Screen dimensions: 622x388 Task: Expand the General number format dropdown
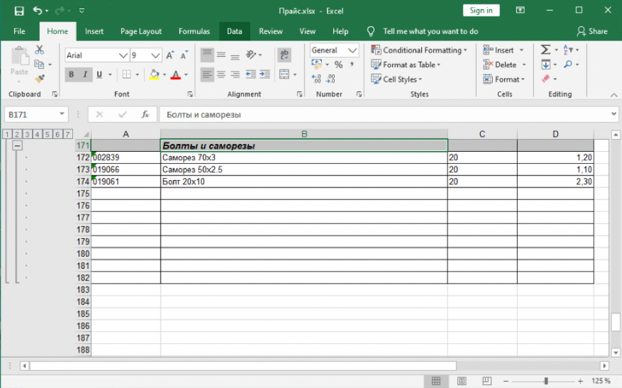coord(353,50)
